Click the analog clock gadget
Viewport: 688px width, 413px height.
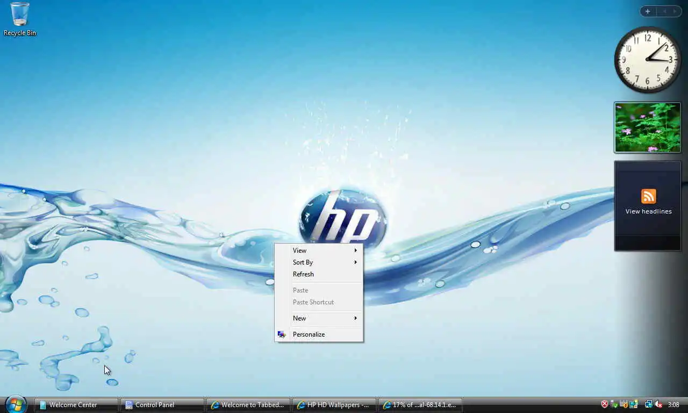coord(648,60)
